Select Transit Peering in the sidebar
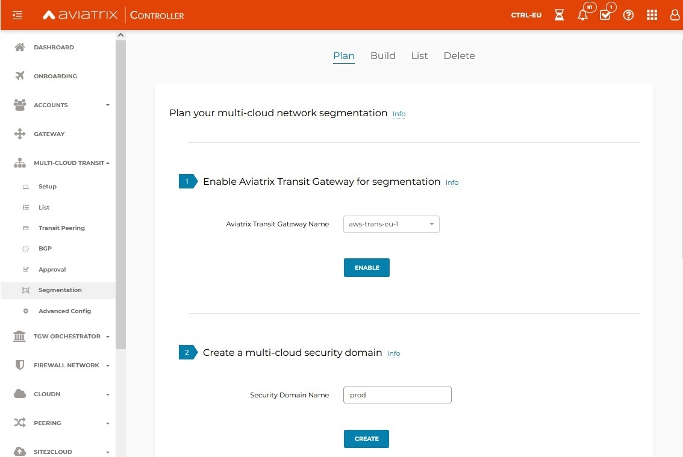Viewport: 683px width, 457px height. coord(61,228)
